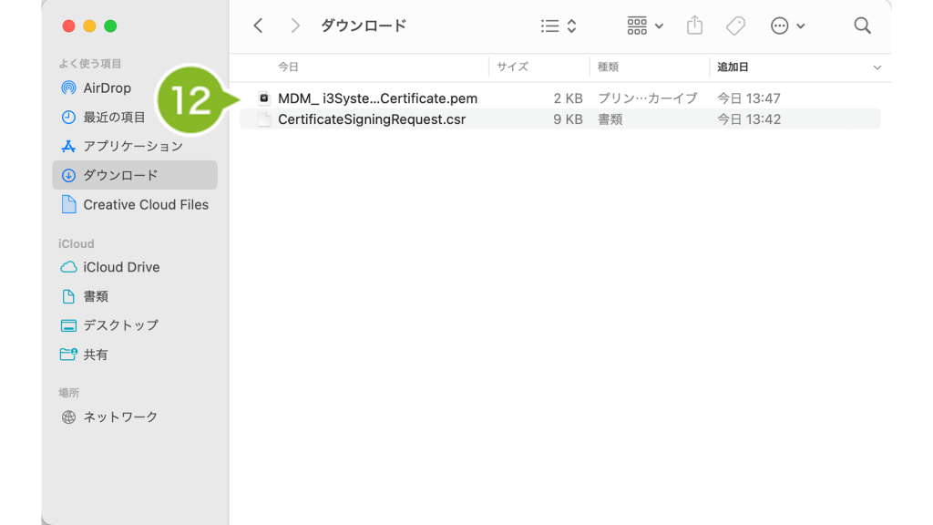Click the Tags toolbar icon
This screenshot has width=933, height=525.
click(x=735, y=26)
